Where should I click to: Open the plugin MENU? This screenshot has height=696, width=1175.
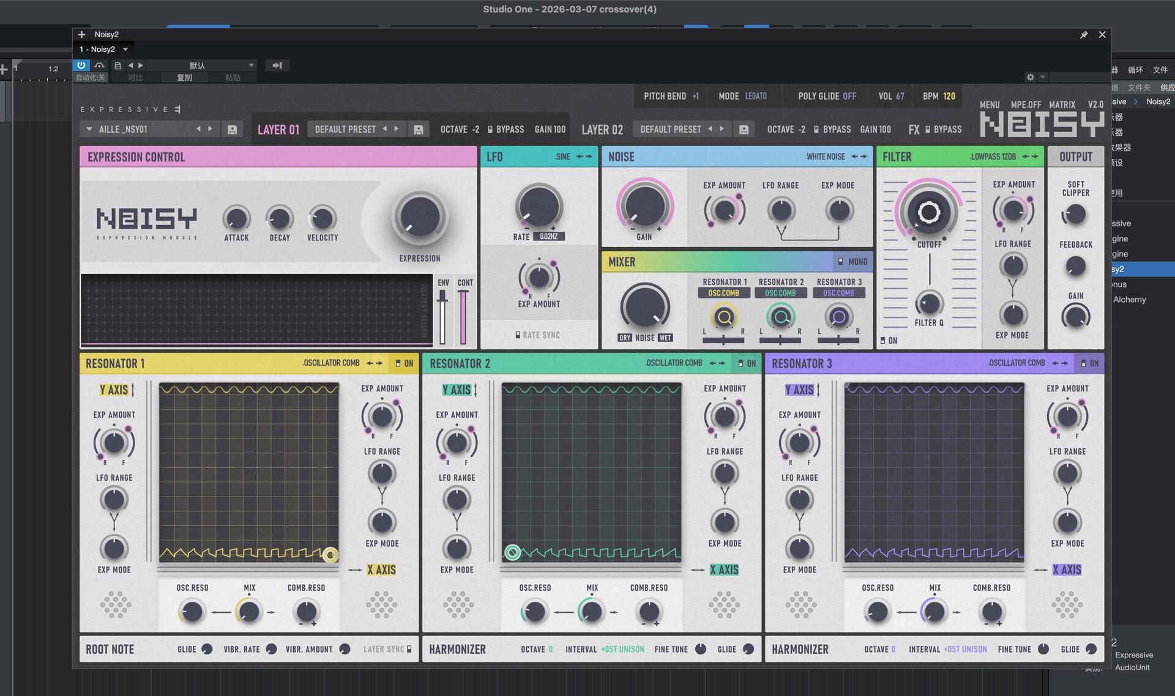[989, 105]
